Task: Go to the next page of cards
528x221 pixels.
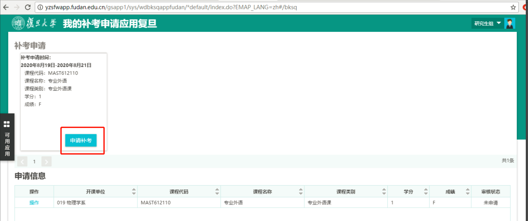Action: (47, 162)
